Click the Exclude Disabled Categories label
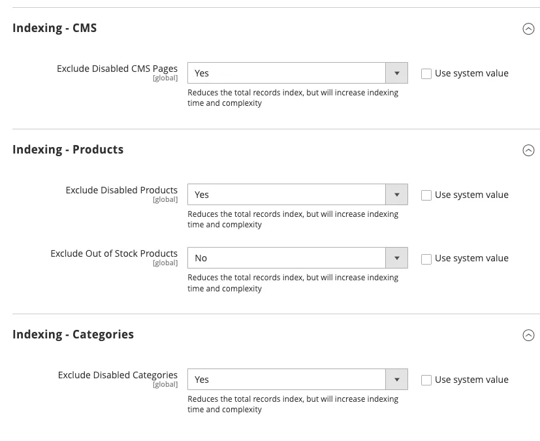The image size is (540, 441). [118, 375]
